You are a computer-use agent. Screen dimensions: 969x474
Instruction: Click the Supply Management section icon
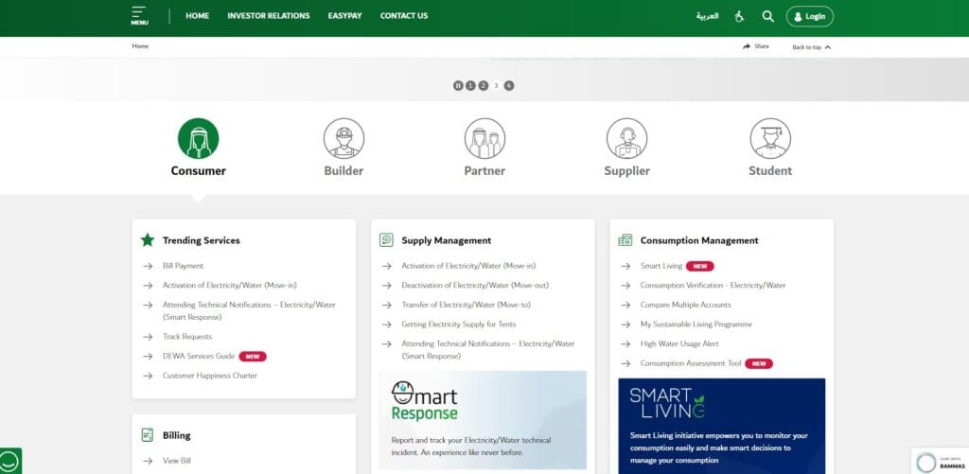(386, 239)
